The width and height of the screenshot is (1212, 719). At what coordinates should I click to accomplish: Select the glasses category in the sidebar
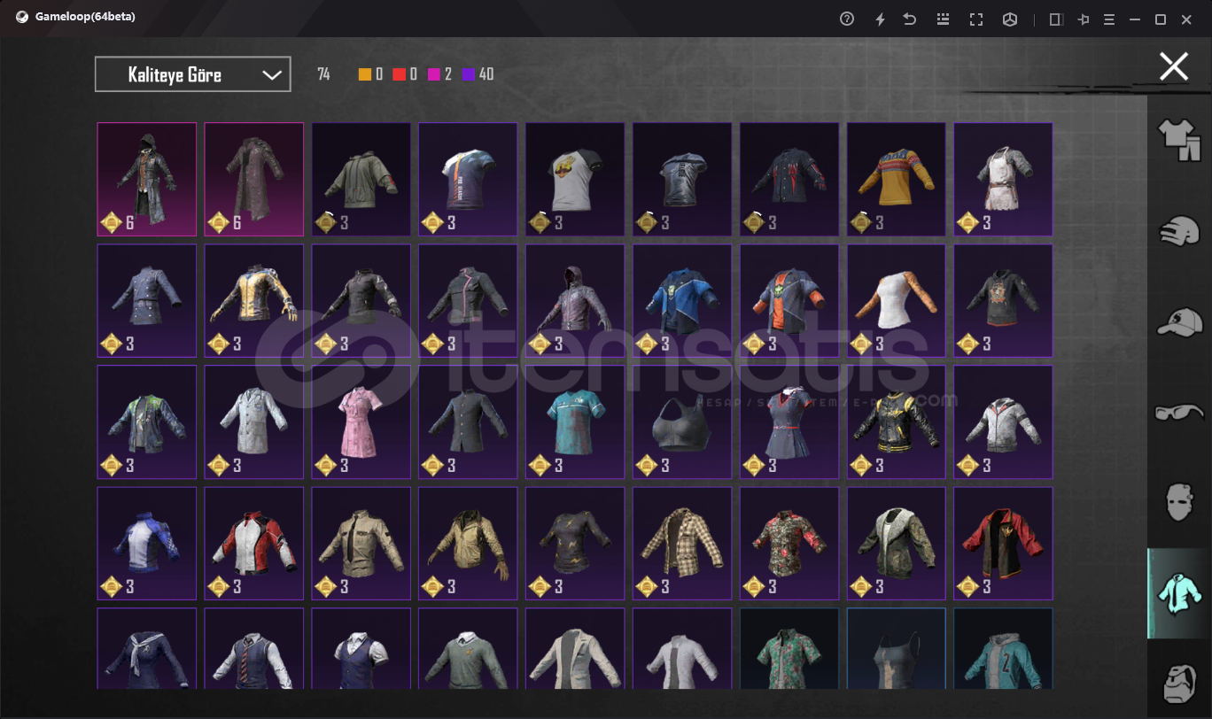1179,412
